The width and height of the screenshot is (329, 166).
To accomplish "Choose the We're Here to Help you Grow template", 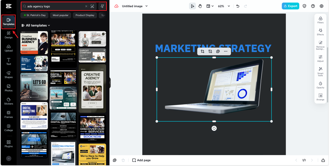I will (92, 154).
